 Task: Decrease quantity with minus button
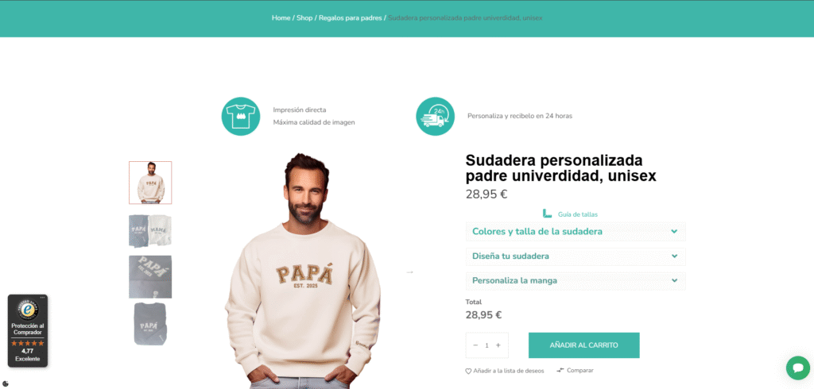[x=475, y=345]
